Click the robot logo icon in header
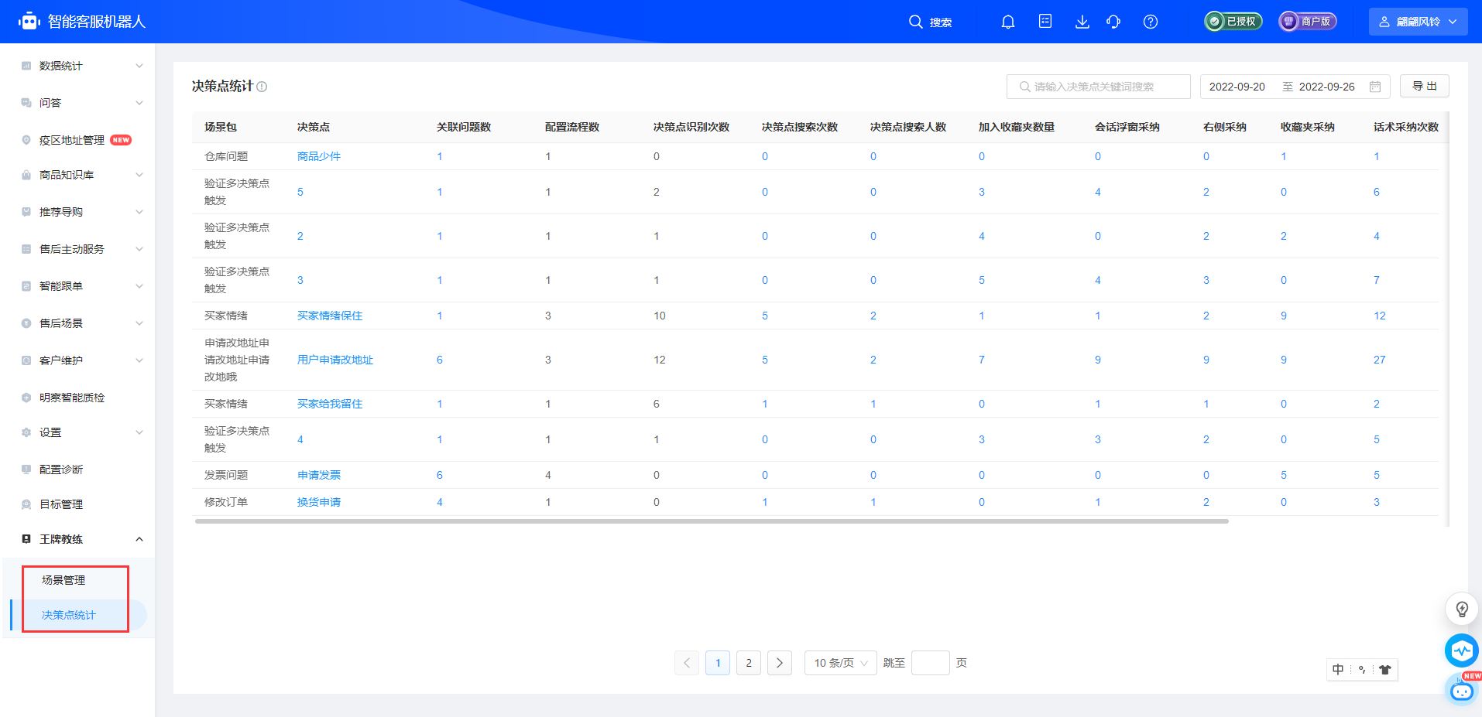This screenshot has height=717, width=1482. pyautogui.click(x=29, y=22)
